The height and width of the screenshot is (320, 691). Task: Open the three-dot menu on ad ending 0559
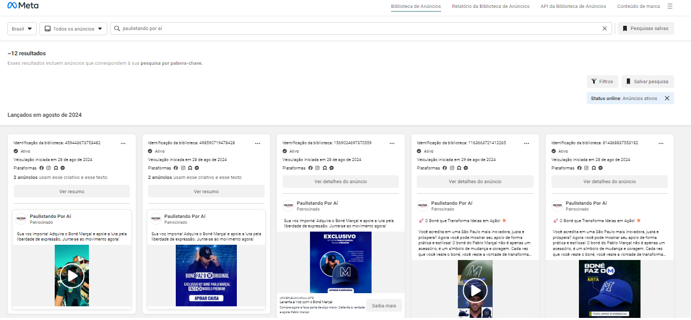(392, 143)
